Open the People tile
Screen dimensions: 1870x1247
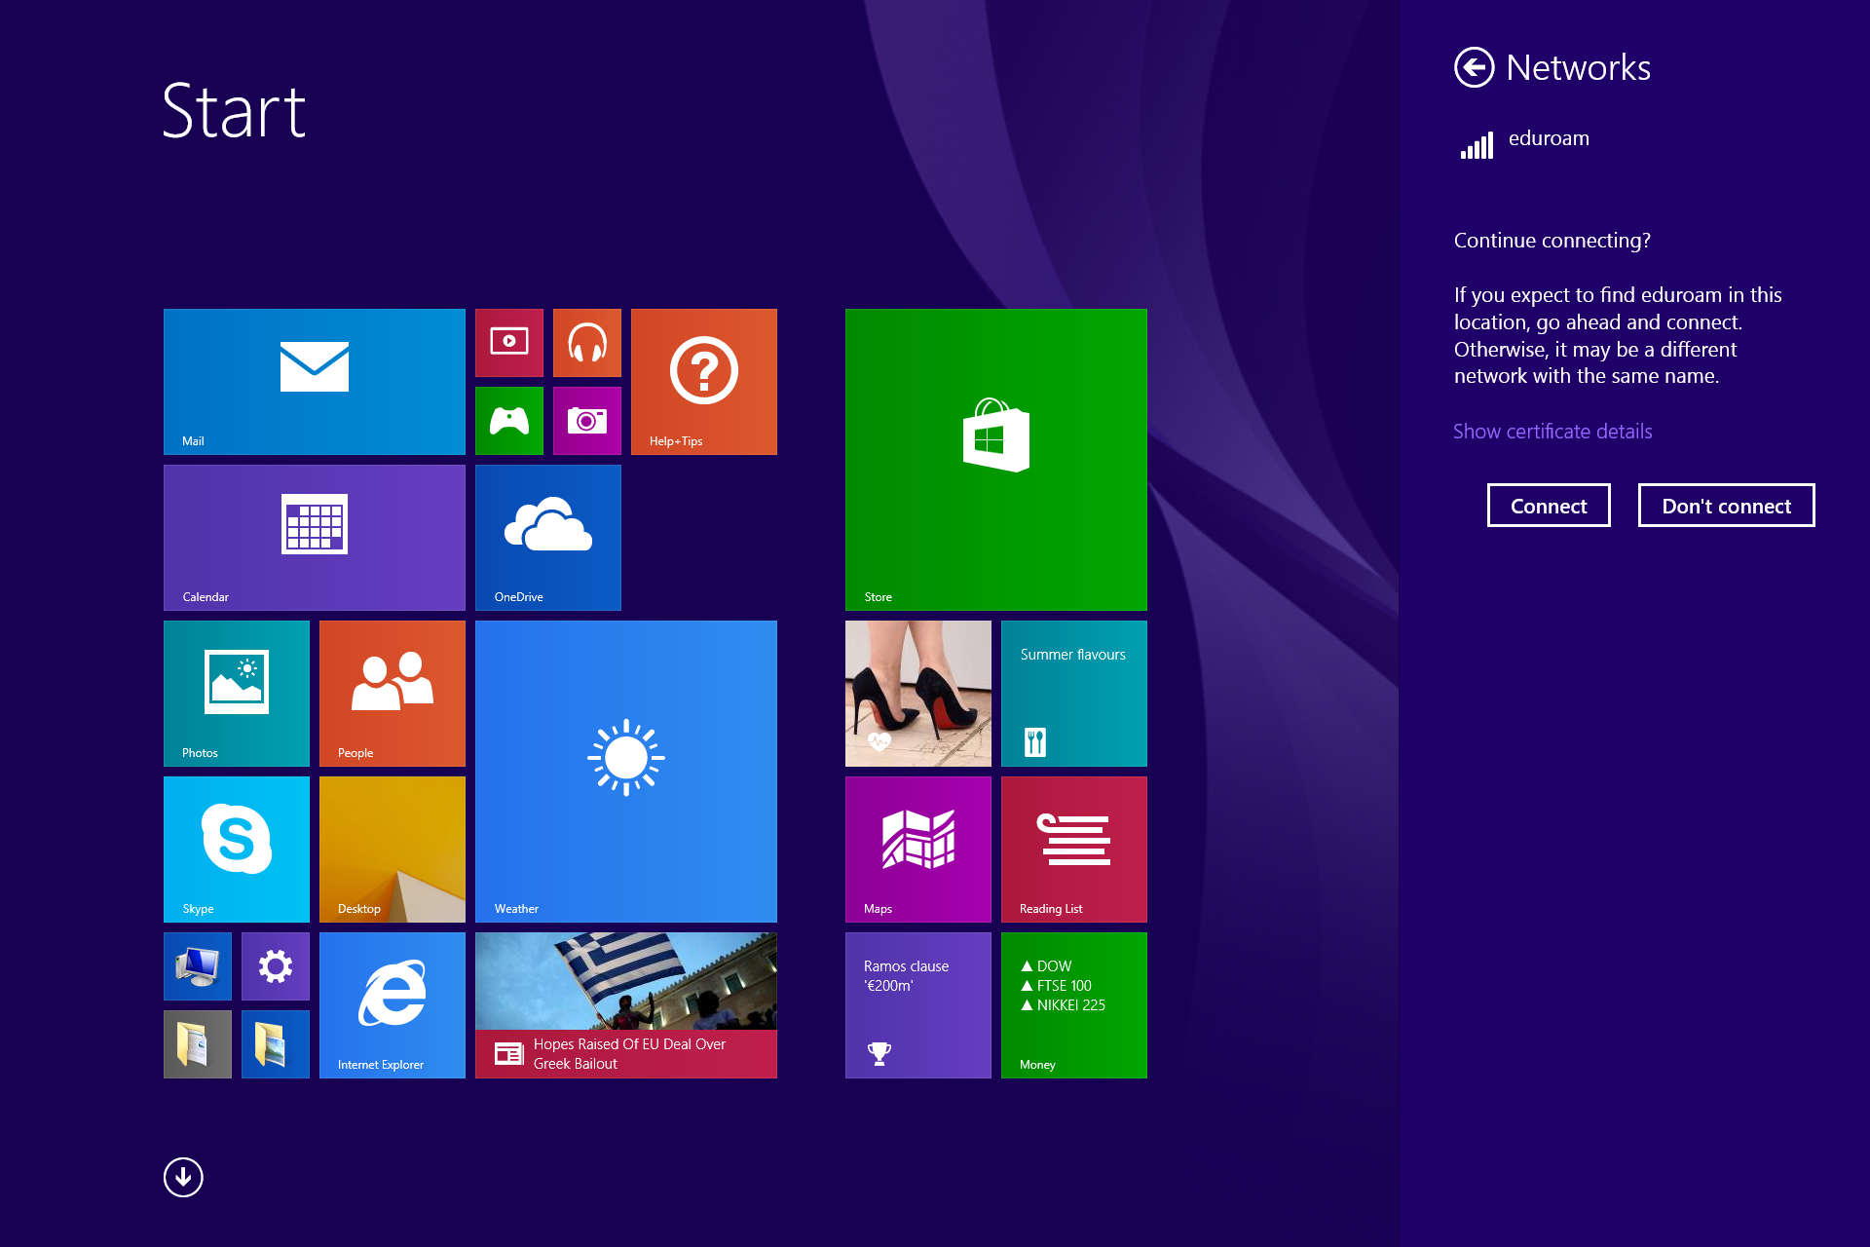393,694
